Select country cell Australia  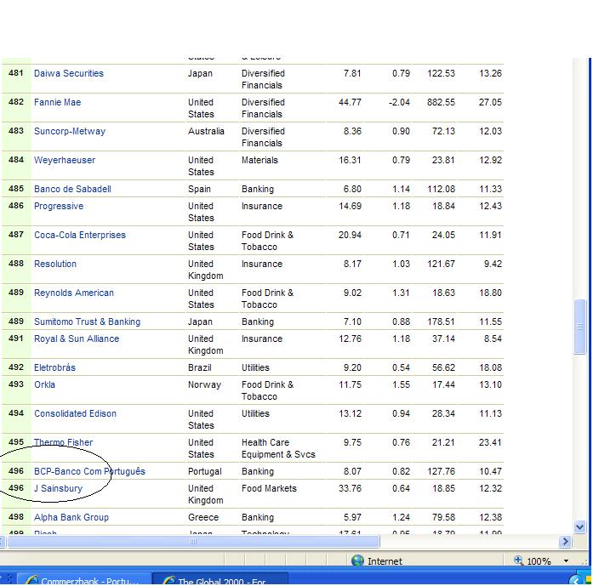click(x=206, y=131)
